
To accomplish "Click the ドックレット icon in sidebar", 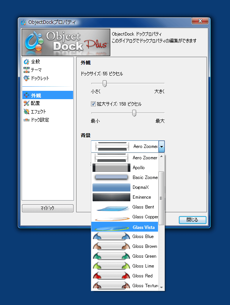I will pos(26,78).
